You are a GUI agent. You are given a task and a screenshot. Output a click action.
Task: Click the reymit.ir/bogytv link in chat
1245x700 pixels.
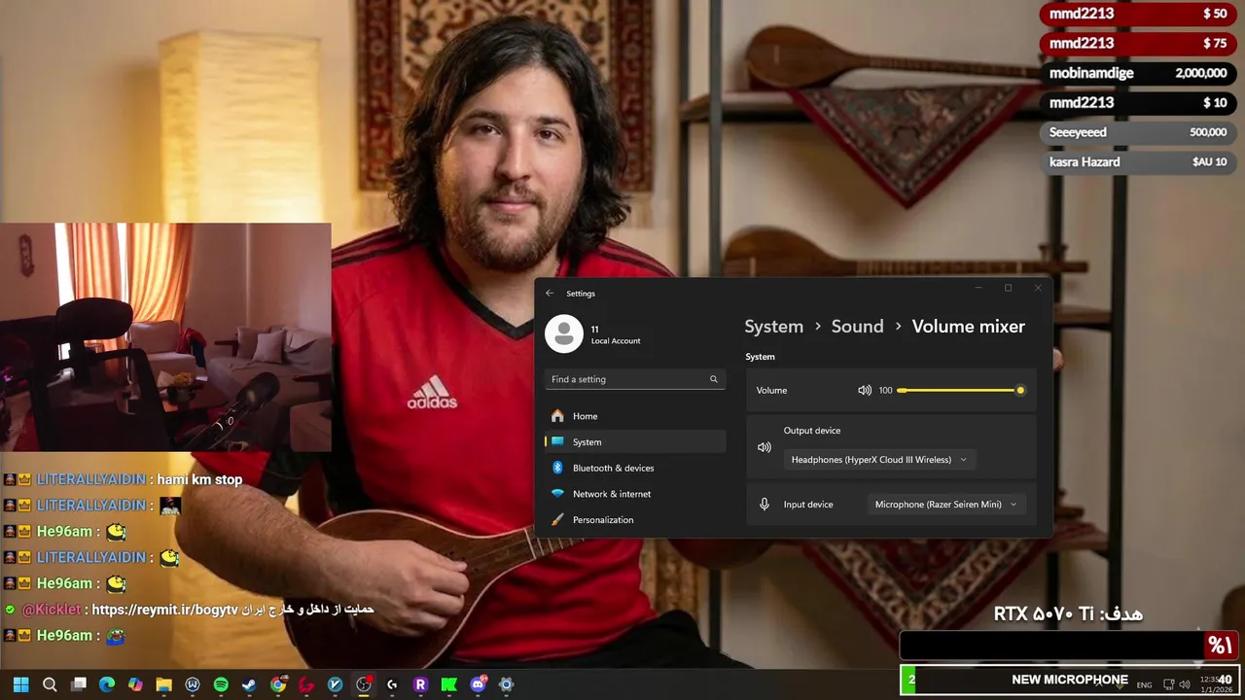point(164,610)
